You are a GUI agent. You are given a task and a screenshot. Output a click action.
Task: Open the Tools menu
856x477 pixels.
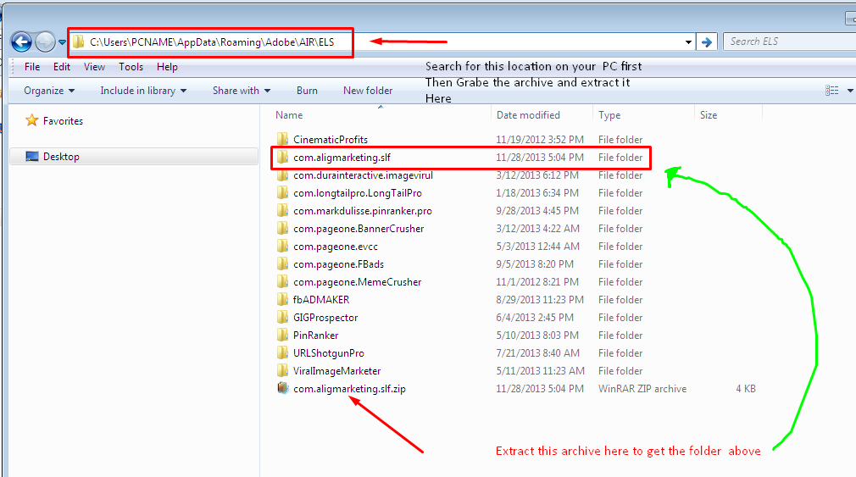point(131,67)
